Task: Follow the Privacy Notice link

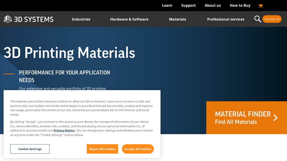Action: [x=64, y=131]
